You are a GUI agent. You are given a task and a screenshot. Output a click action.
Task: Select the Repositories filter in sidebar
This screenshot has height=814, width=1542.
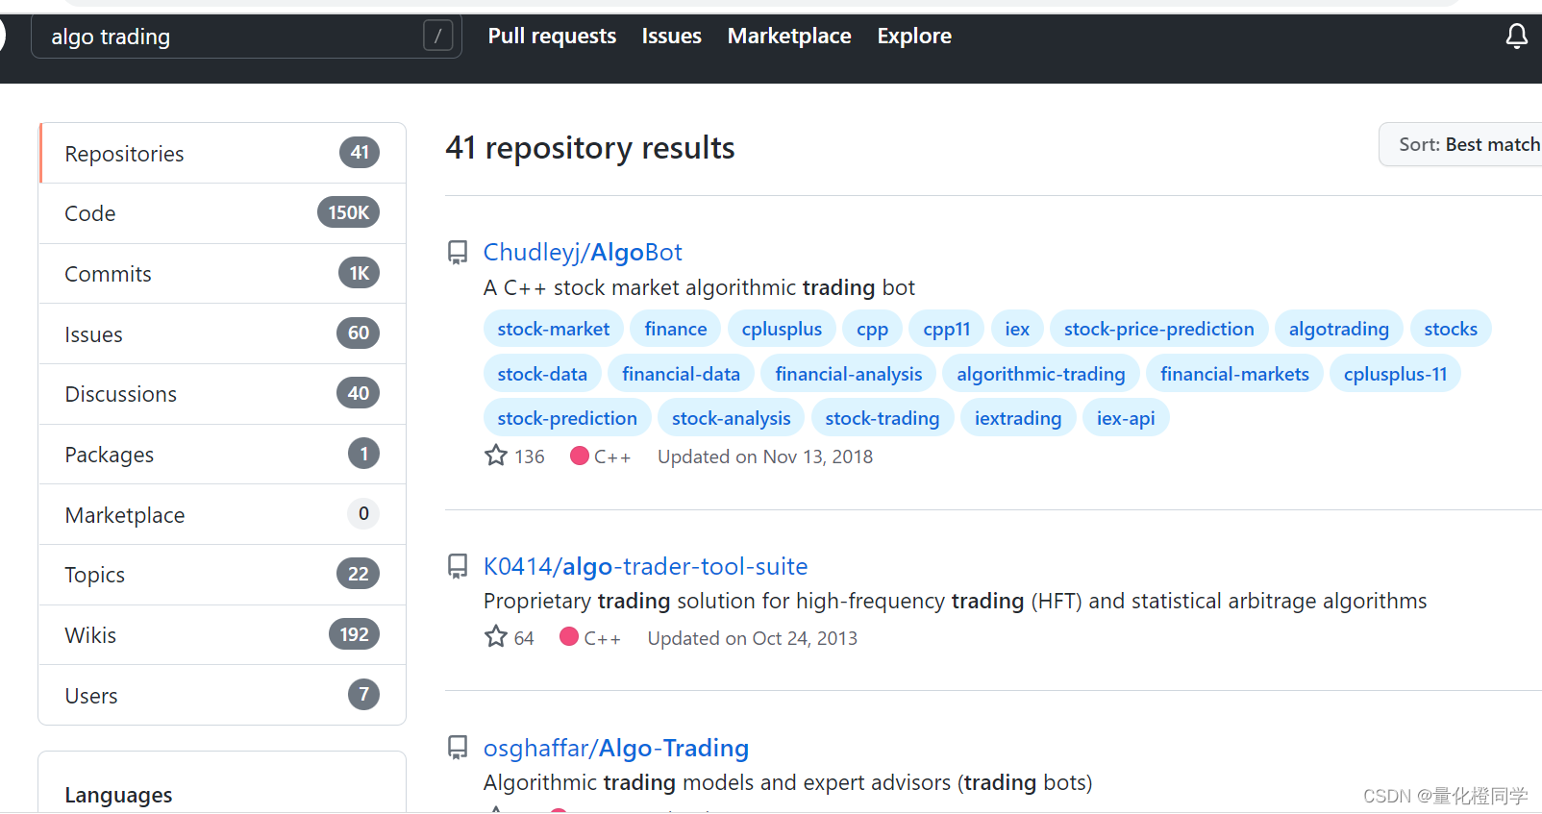(x=222, y=153)
